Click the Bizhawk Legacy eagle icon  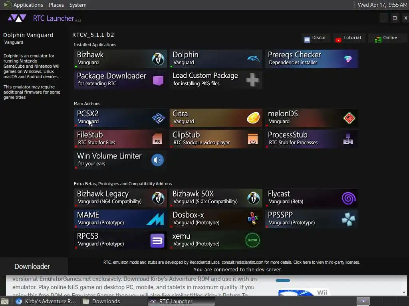click(x=158, y=198)
